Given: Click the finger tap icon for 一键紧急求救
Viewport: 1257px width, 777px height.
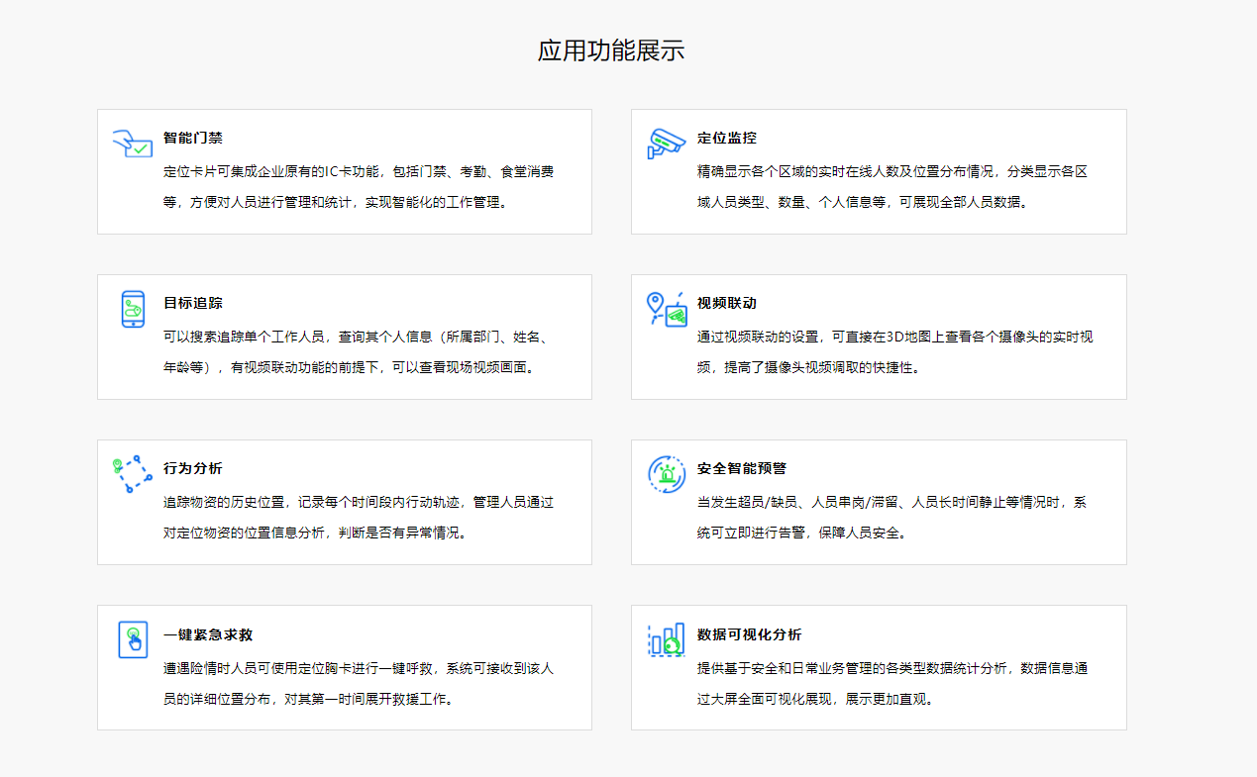Looking at the screenshot, I should point(132,639).
